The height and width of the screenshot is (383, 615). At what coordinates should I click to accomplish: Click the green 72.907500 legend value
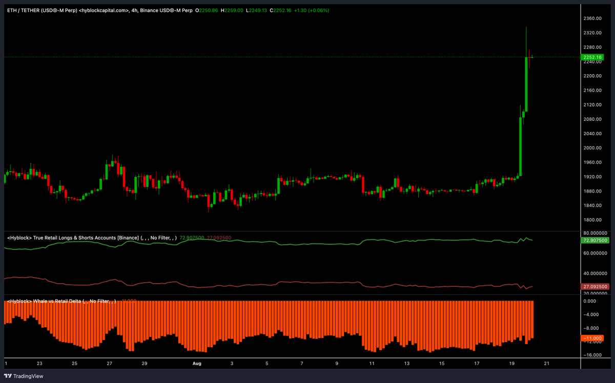[192, 238]
